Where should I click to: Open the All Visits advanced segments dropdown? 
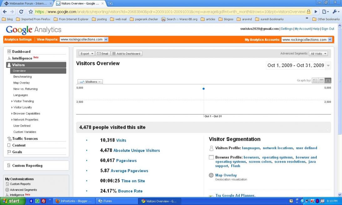(x=318, y=54)
